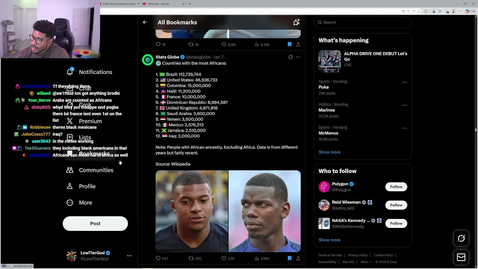Open more options for Marines trend
The height and width of the screenshot is (269, 478).
coord(404,105)
